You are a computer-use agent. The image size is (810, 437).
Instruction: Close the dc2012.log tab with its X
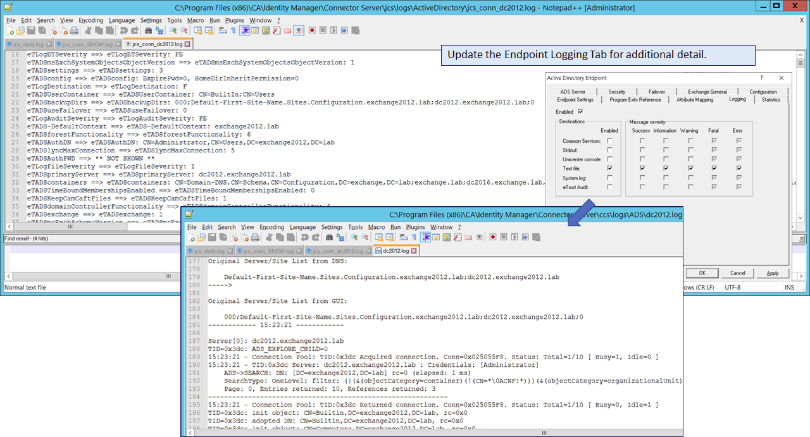[414, 251]
